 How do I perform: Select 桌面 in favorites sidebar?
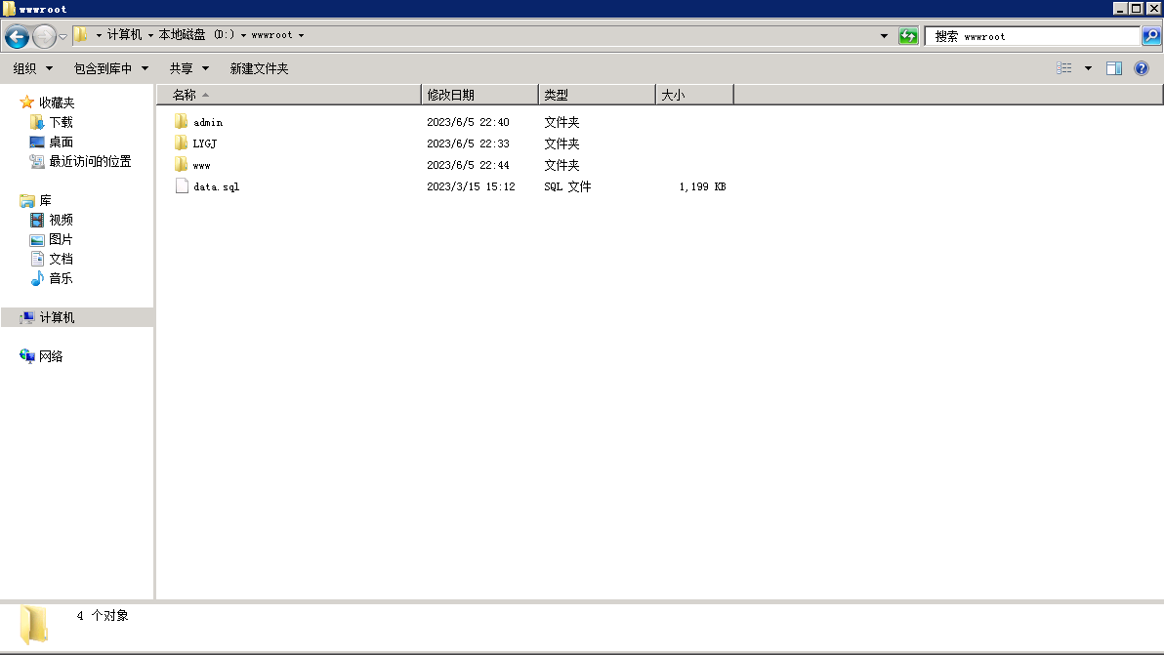[x=61, y=142]
